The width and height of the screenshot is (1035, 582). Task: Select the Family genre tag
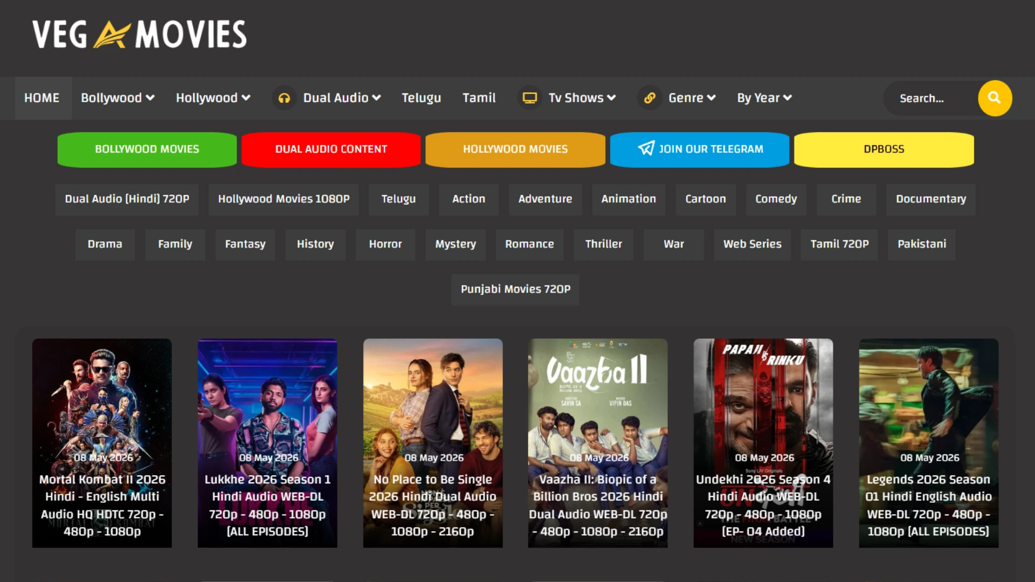click(175, 245)
